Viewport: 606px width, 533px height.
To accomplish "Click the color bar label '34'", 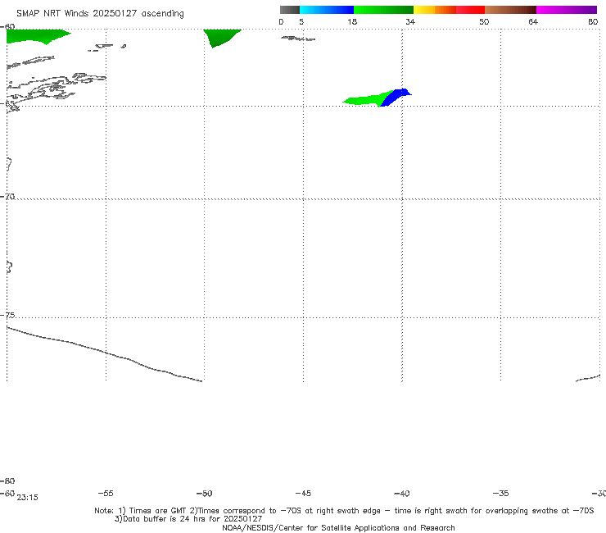I will (410, 21).
